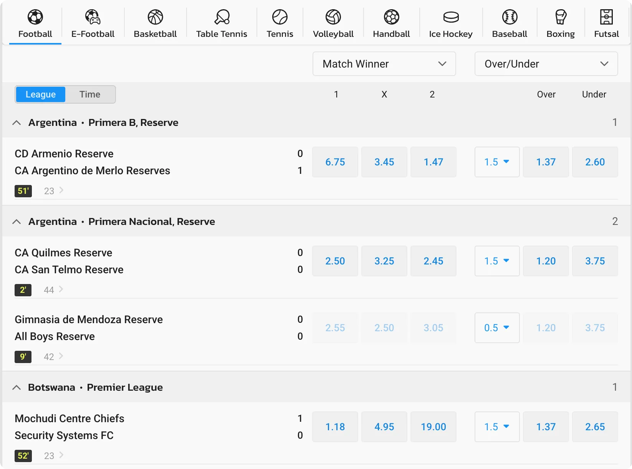This screenshot has width=632, height=469.
Task: Open 23 more markets for Mochudi Centre Chiefs match
Action: click(x=54, y=456)
